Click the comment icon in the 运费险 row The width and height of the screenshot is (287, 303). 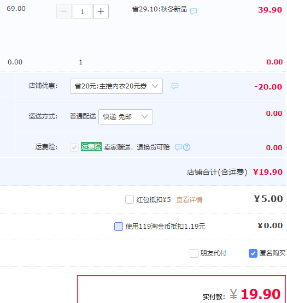pyautogui.click(x=178, y=147)
